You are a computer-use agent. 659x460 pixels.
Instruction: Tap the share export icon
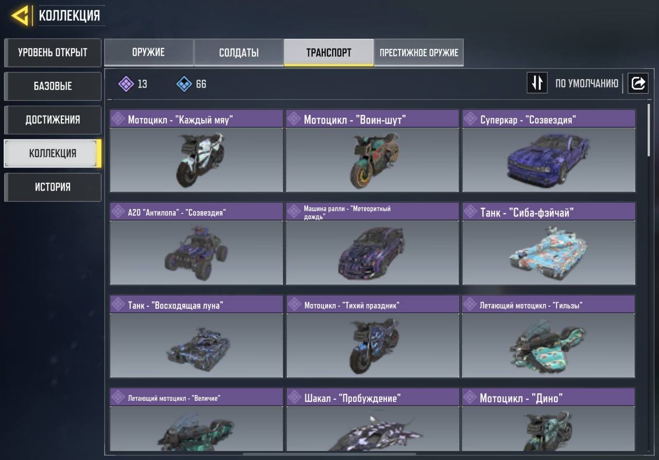pyautogui.click(x=638, y=83)
